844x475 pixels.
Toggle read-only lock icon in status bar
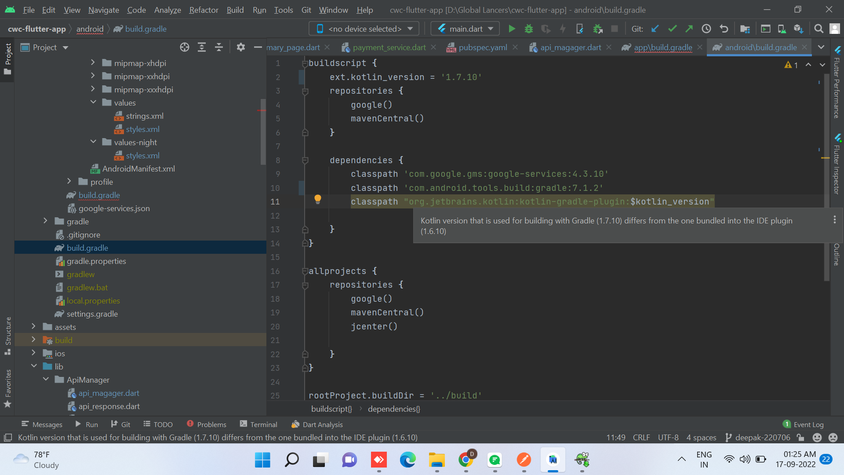800,438
